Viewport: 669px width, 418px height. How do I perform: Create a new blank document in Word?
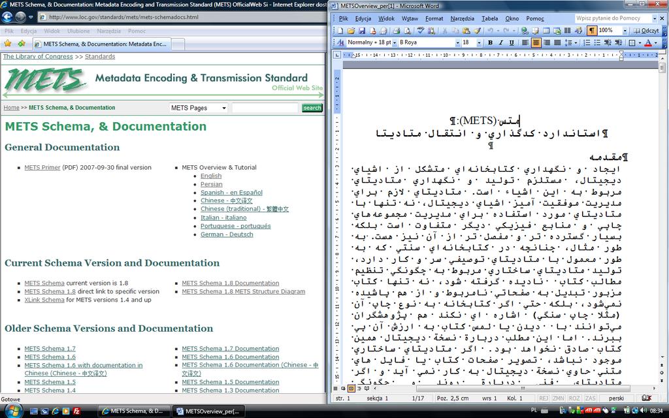click(x=340, y=31)
